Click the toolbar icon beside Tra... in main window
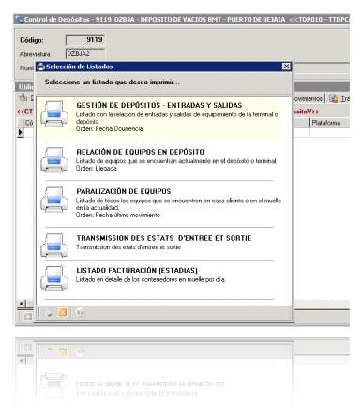 tap(334, 98)
